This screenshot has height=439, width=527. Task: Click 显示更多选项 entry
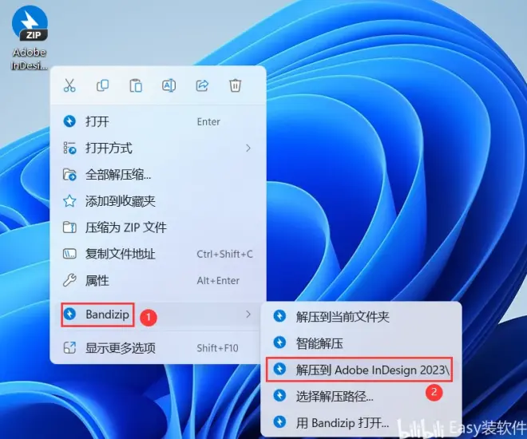(x=120, y=347)
